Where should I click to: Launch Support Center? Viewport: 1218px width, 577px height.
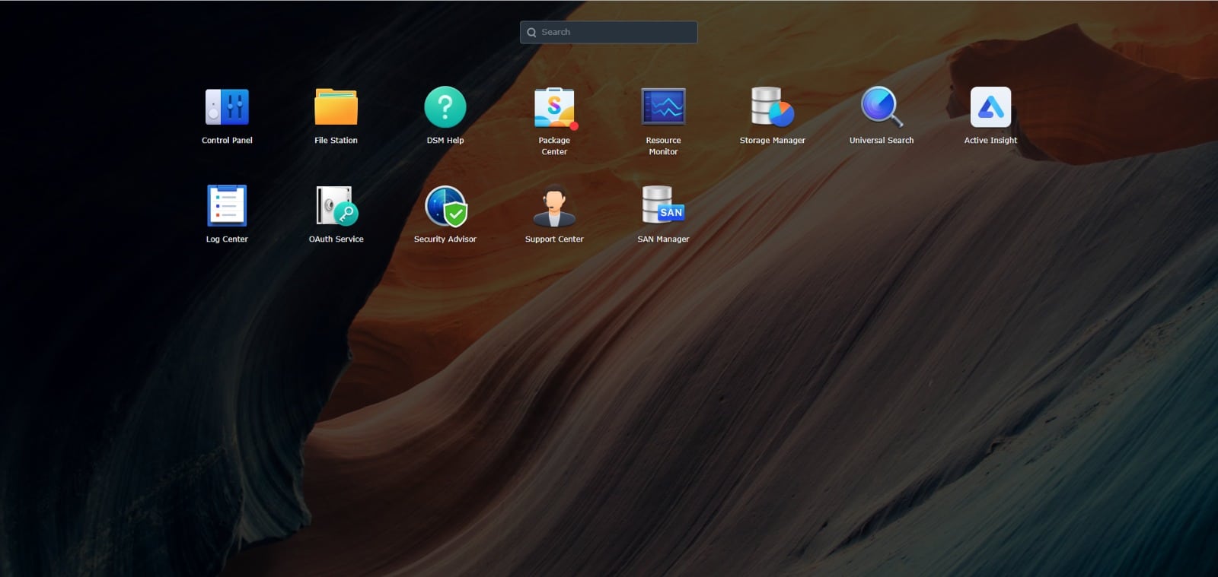554,206
